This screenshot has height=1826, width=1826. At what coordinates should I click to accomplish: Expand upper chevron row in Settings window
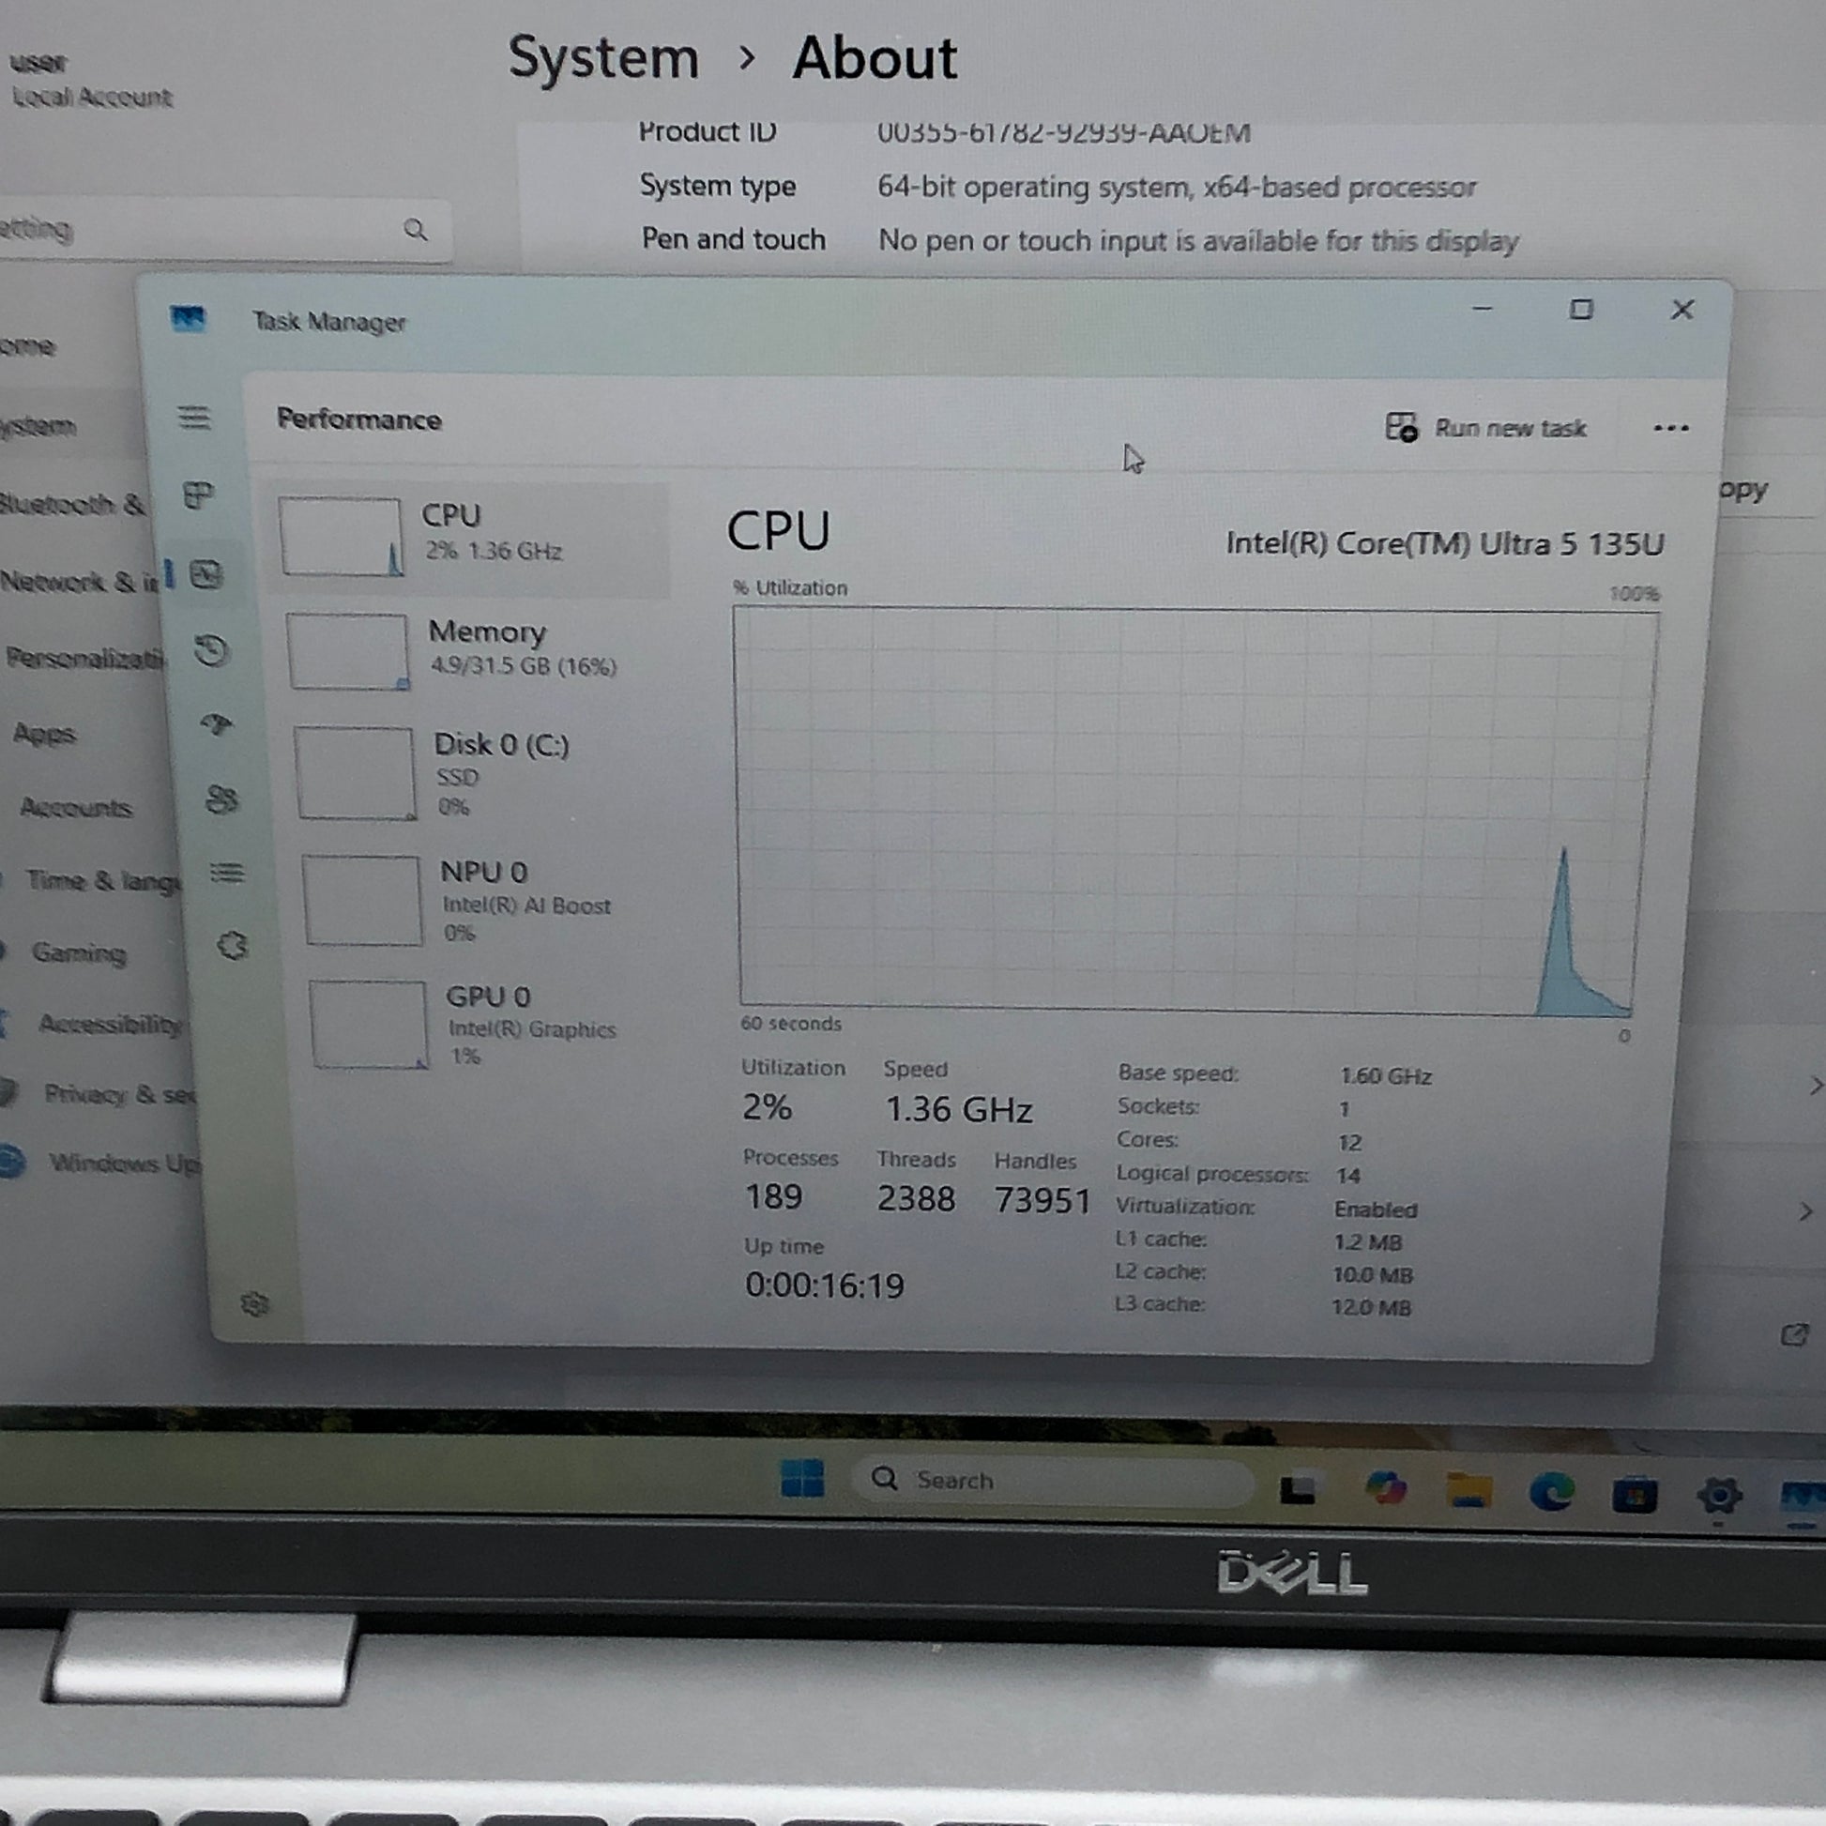(x=1815, y=1086)
